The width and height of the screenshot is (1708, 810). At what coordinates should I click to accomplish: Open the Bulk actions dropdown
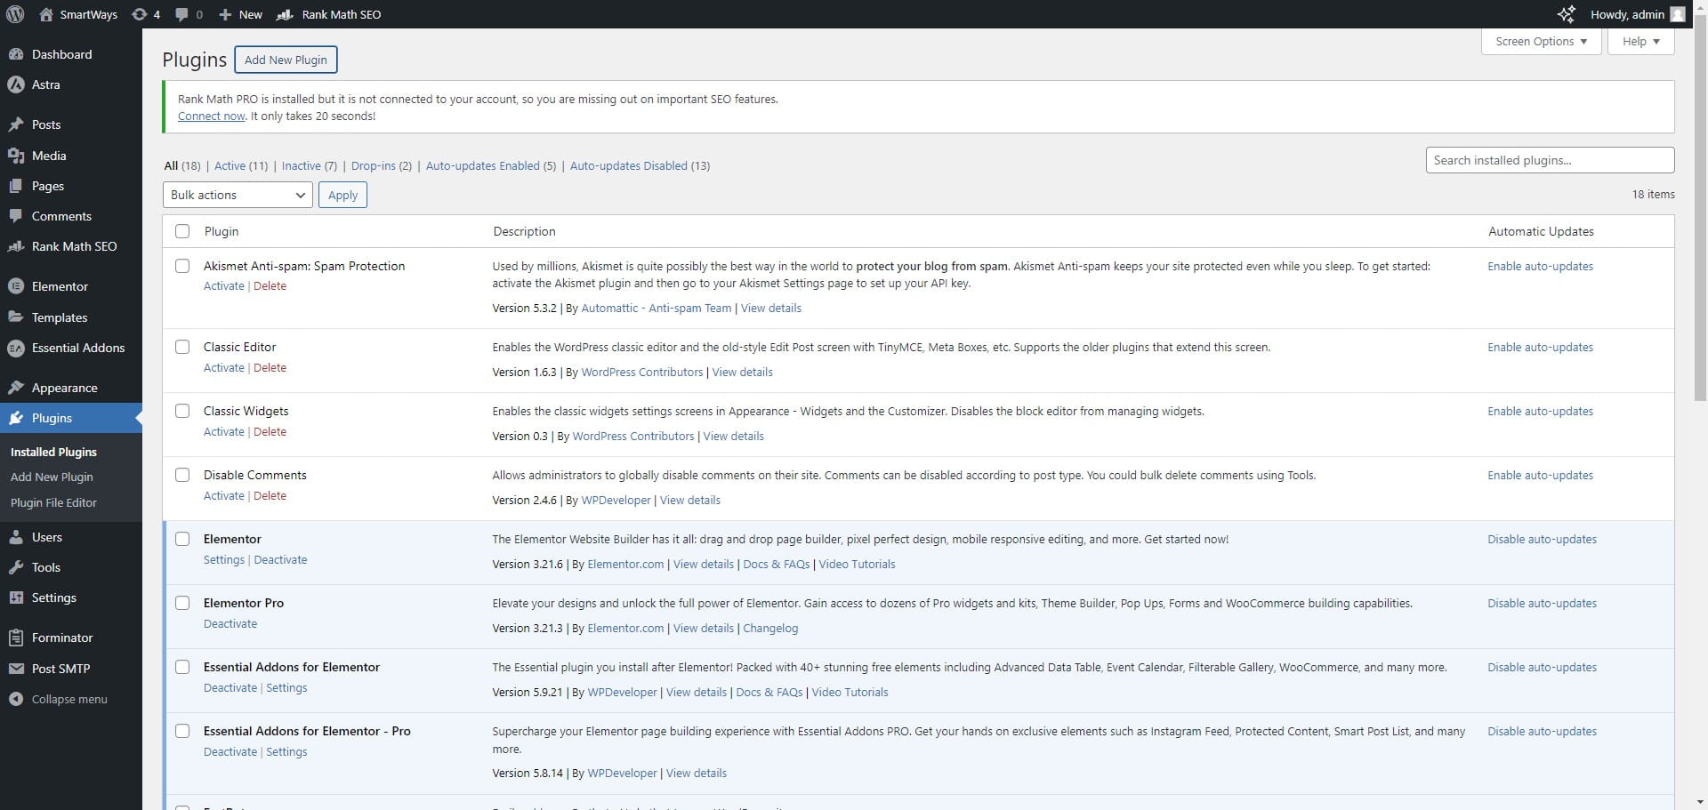[237, 195]
